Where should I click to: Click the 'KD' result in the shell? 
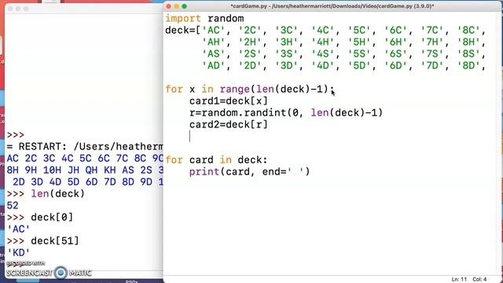(18, 253)
